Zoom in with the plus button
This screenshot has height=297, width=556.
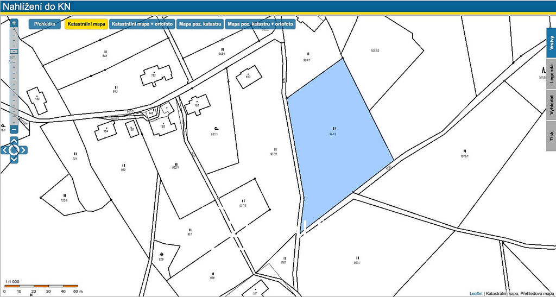tap(14, 23)
